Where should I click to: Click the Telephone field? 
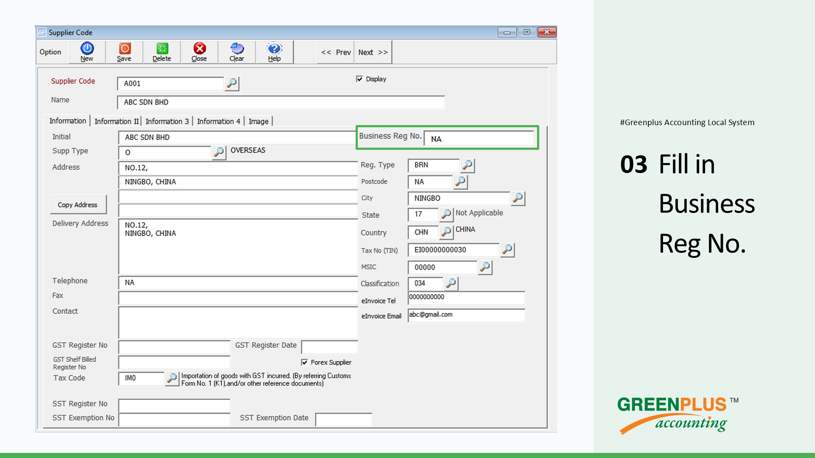click(x=238, y=283)
